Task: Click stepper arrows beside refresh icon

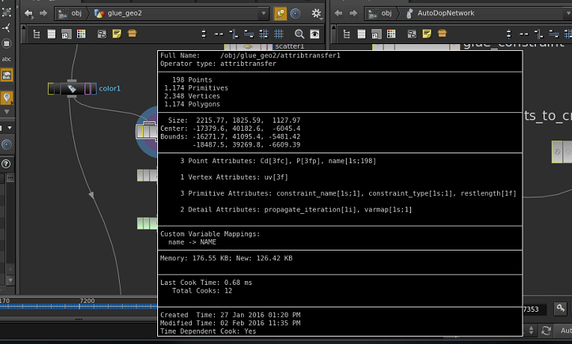Action: [531, 331]
